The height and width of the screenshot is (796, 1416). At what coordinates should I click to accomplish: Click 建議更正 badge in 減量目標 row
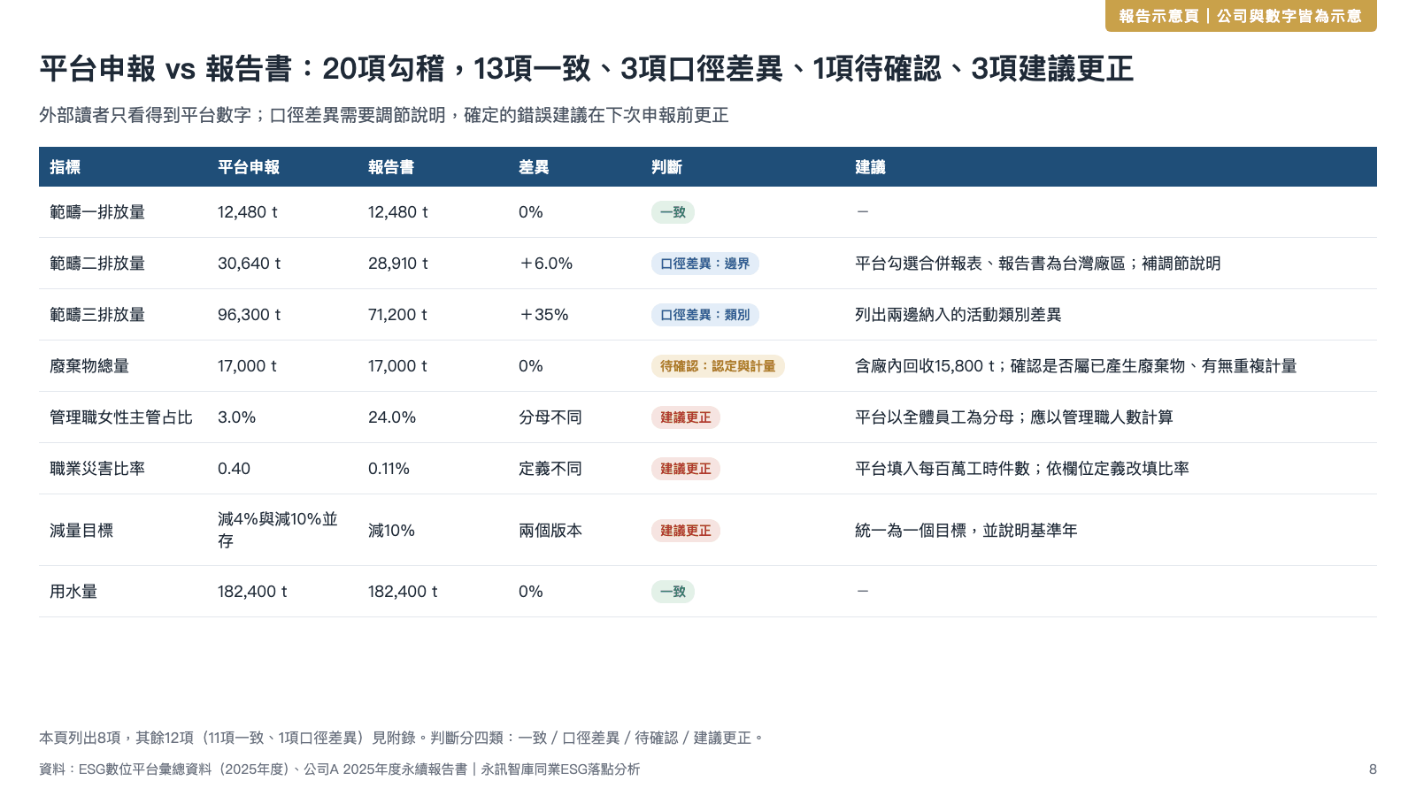pyautogui.click(x=686, y=531)
